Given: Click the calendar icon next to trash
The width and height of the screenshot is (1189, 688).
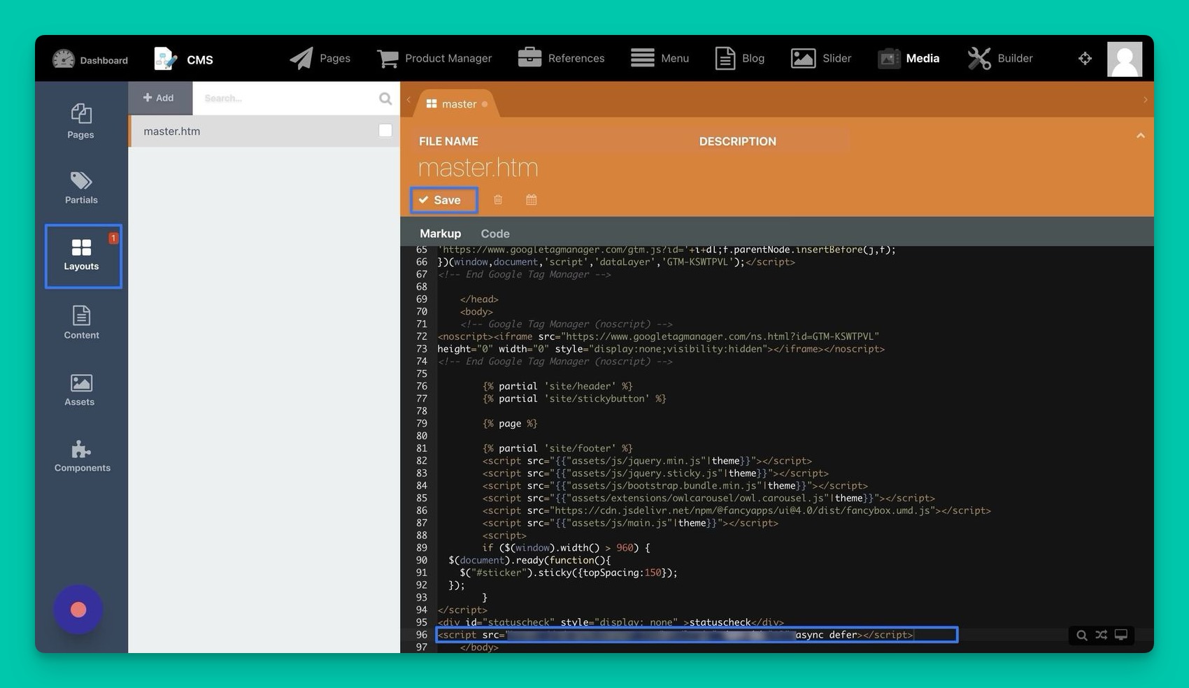Looking at the screenshot, I should coord(532,200).
